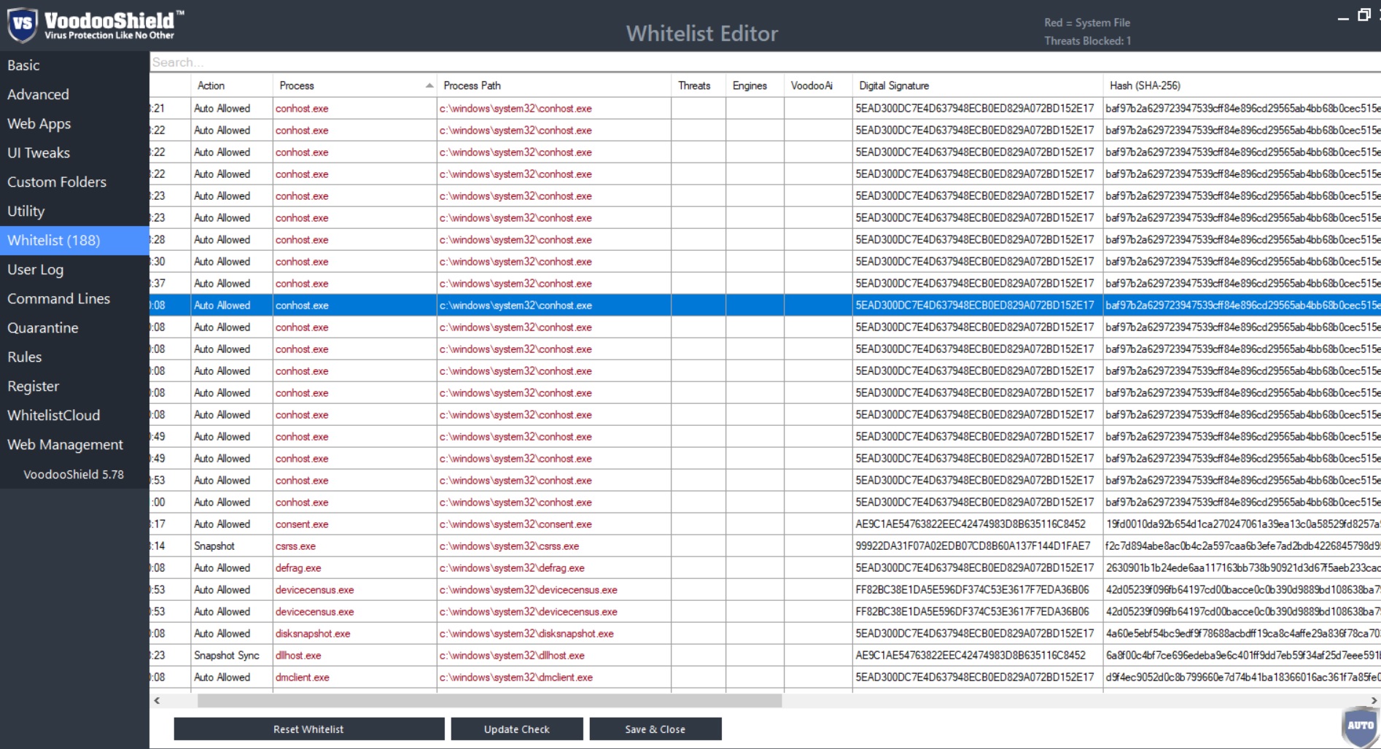Click the c:\windows\system32\dmclient.exe path cell

tap(554, 678)
